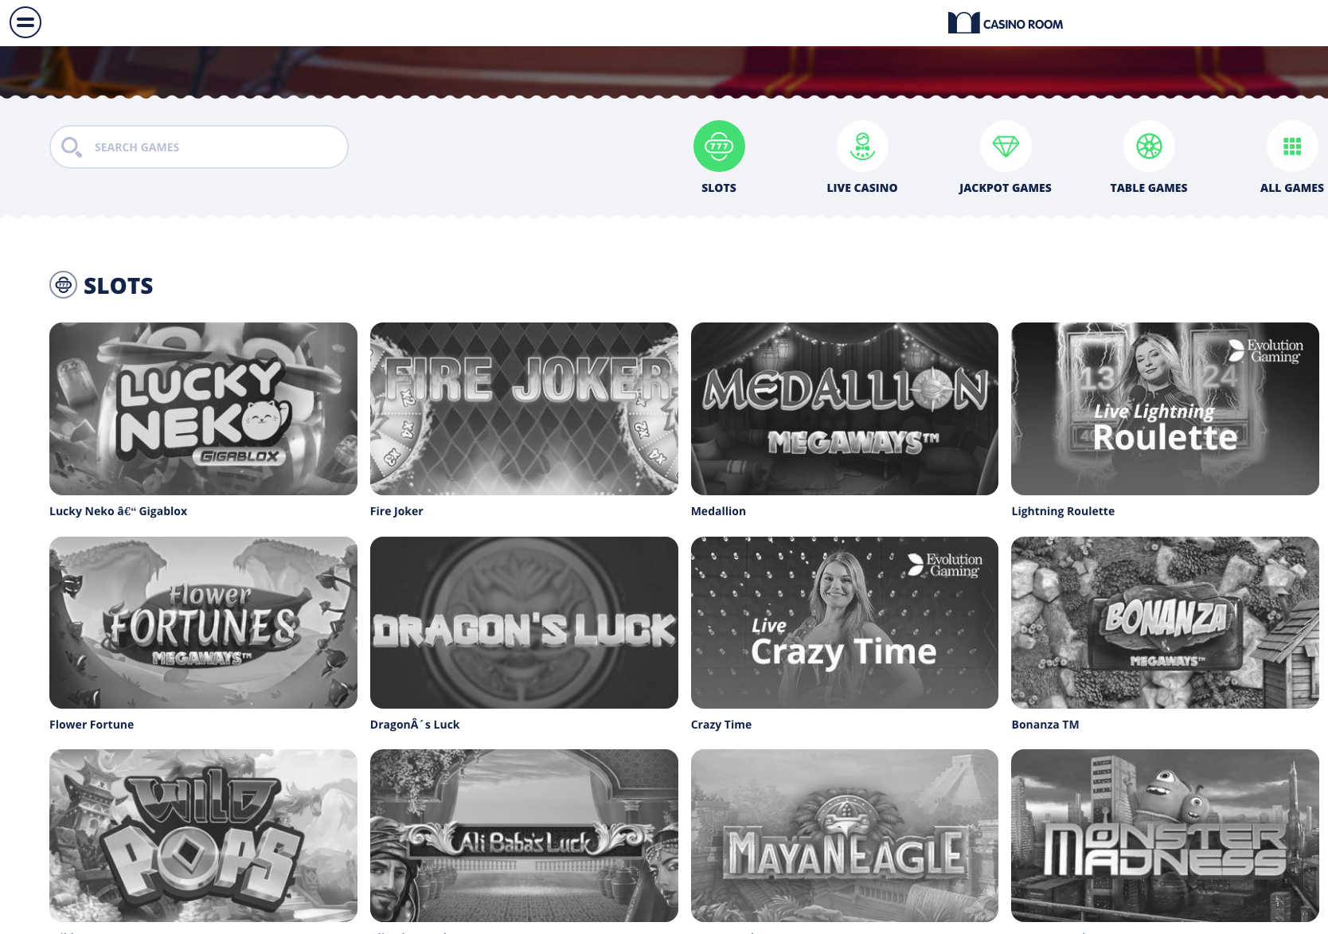Switch to the Live Casino tab label
Image resolution: width=1328 pixels, height=934 pixels.
coord(862,188)
